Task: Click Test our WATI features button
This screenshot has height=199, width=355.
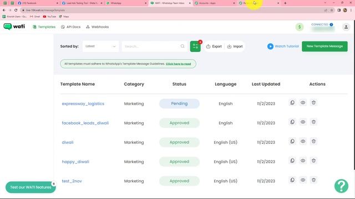Action: pos(31,187)
